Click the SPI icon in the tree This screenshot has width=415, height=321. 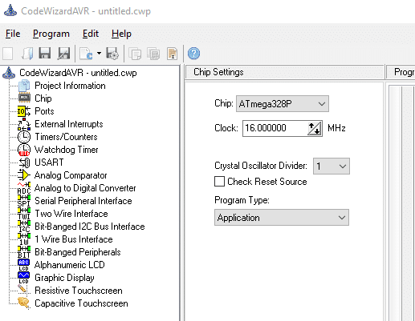click(x=24, y=201)
